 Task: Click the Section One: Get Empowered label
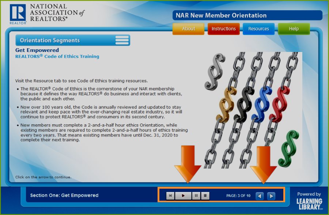pos(64,195)
